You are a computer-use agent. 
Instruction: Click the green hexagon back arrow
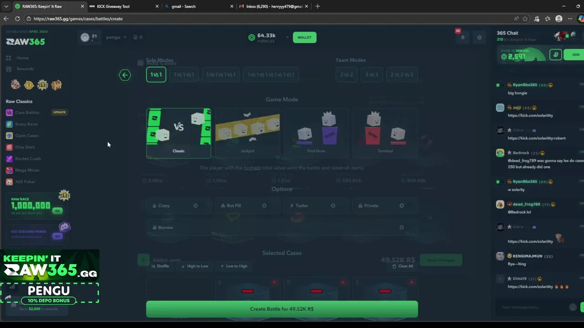coord(125,75)
